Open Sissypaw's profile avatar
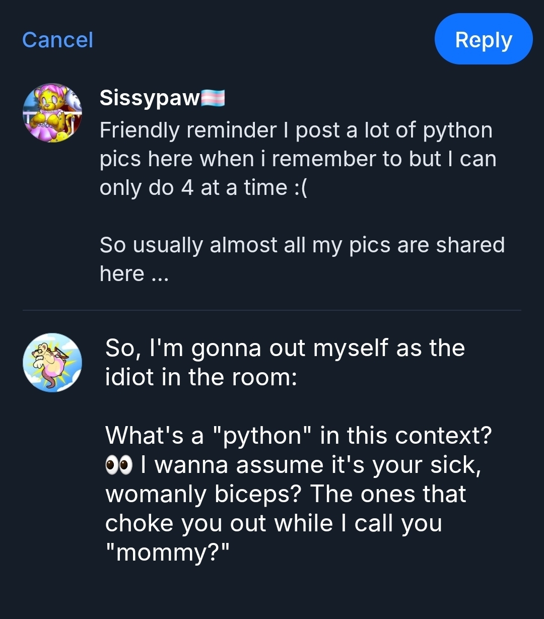This screenshot has height=619, width=544. [52, 113]
